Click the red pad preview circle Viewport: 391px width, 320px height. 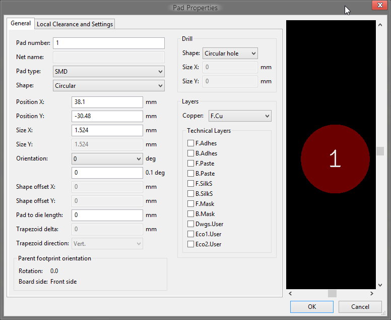pyautogui.click(x=335, y=159)
